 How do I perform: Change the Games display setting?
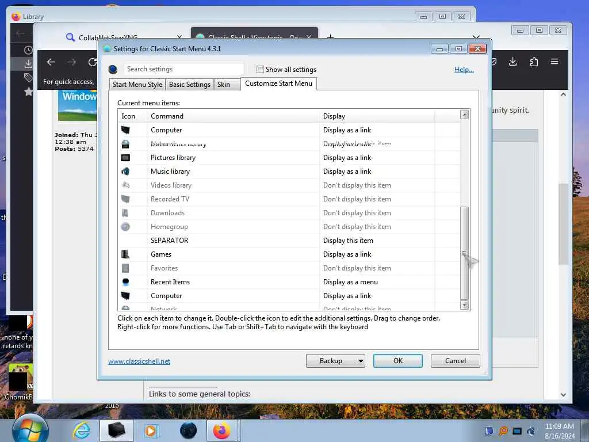(347, 254)
